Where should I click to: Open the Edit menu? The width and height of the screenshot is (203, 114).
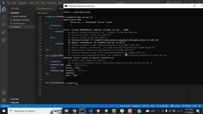[14, 3]
